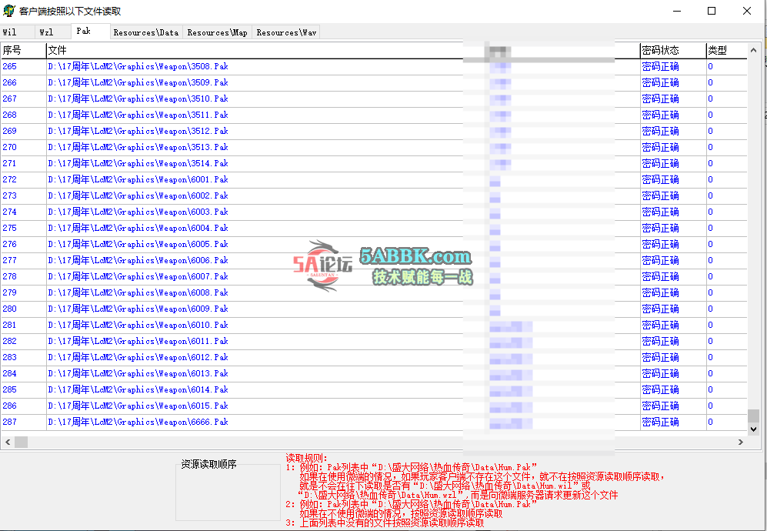Select row with Weapon\6011.Pak
Screen dimensions: 767x531
click(374, 341)
